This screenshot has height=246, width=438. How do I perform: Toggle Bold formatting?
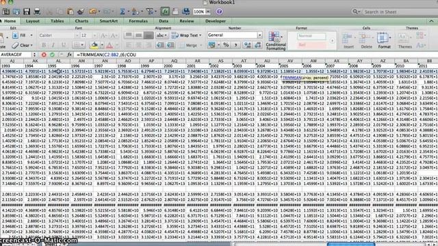coord(44,45)
